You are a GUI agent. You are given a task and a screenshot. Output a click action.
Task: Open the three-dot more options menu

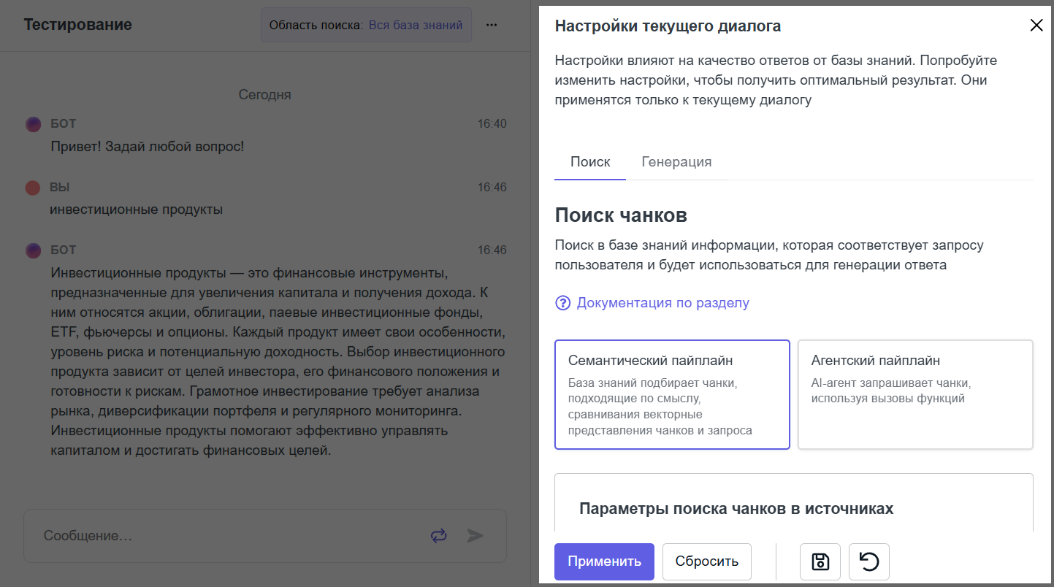click(x=492, y=25)
